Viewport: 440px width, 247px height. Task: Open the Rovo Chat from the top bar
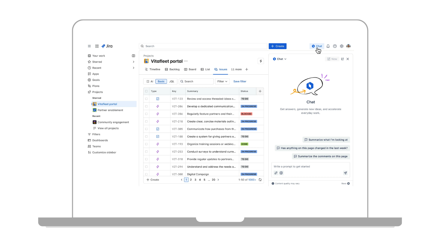317,46
